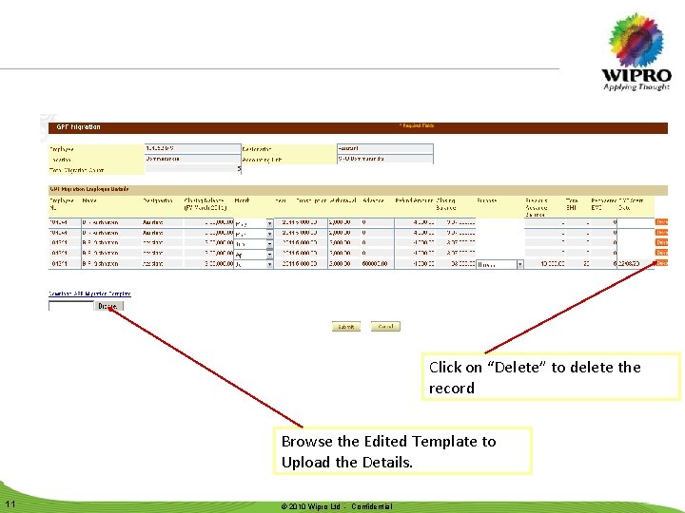Image resolution: width=685 pixels, height=513 pixels.
Task: Click the GPF Migration Employee Details heading
Action: point(89,189)
